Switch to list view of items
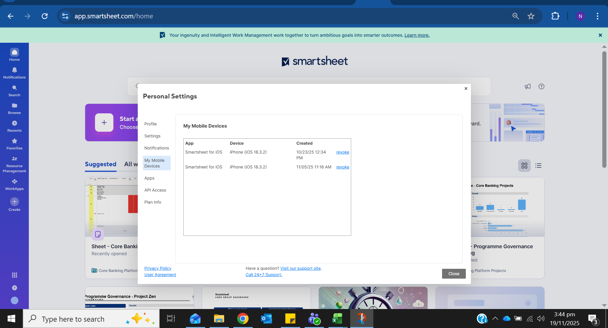Viewport: 608px width, 328px height. pyautogui.click(x=538, y=166)
